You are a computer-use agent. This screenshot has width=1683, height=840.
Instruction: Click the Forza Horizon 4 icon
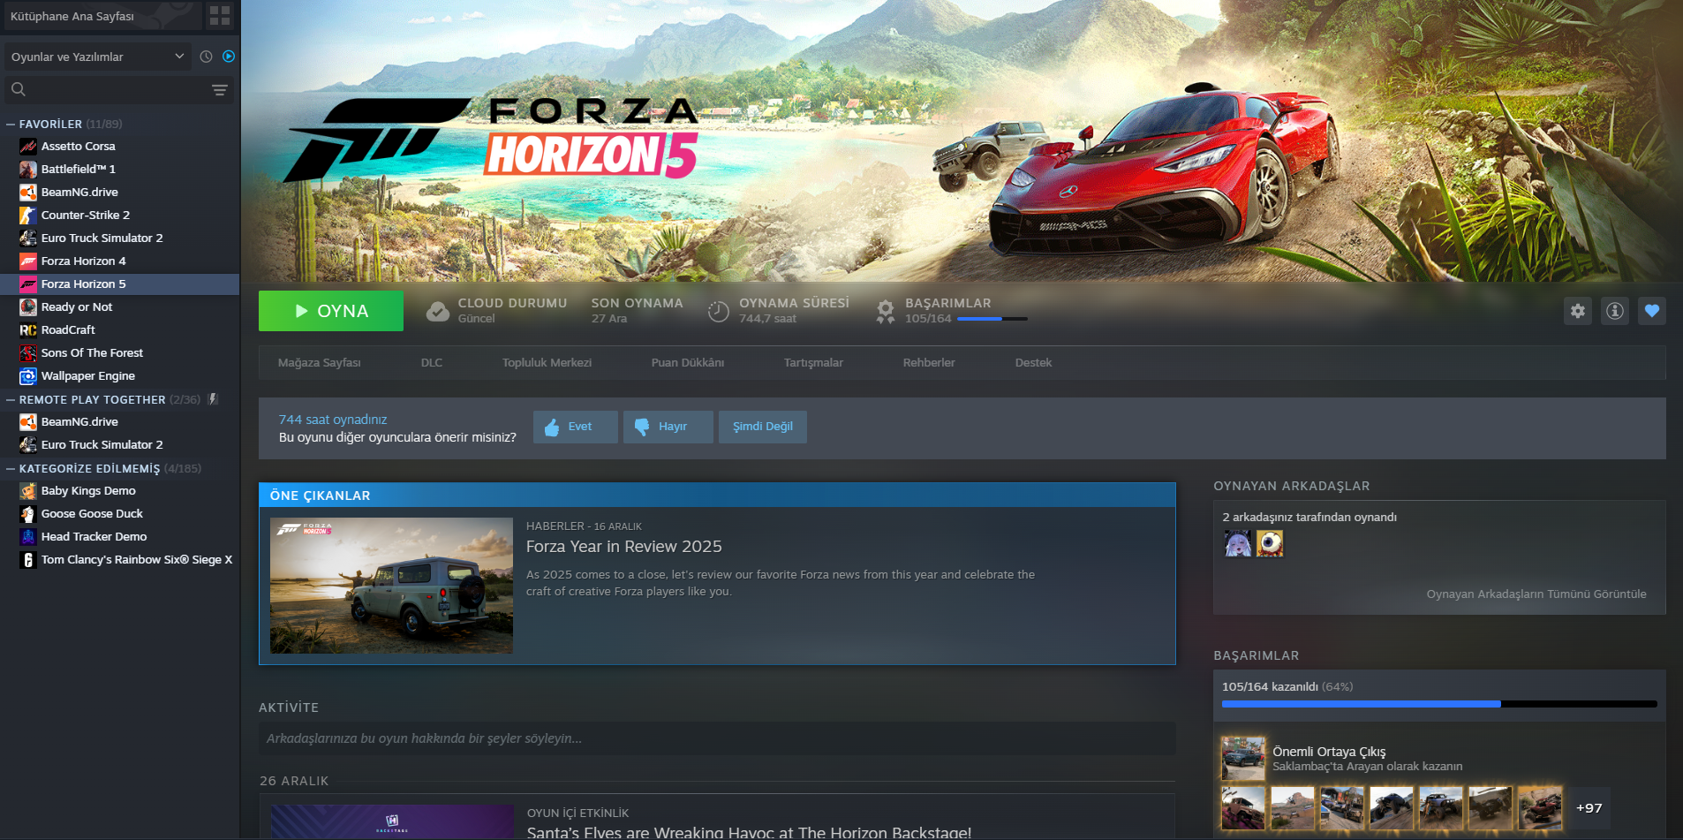[28, 261]
